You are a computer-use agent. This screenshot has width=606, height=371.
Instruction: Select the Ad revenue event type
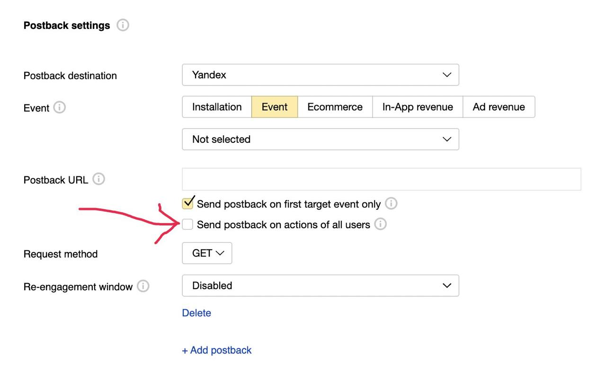[499, 107]
